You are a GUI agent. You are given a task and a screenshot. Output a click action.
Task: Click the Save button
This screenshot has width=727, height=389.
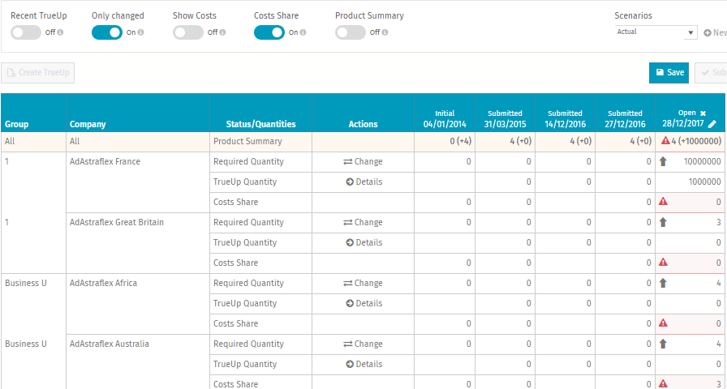point(669,72)
